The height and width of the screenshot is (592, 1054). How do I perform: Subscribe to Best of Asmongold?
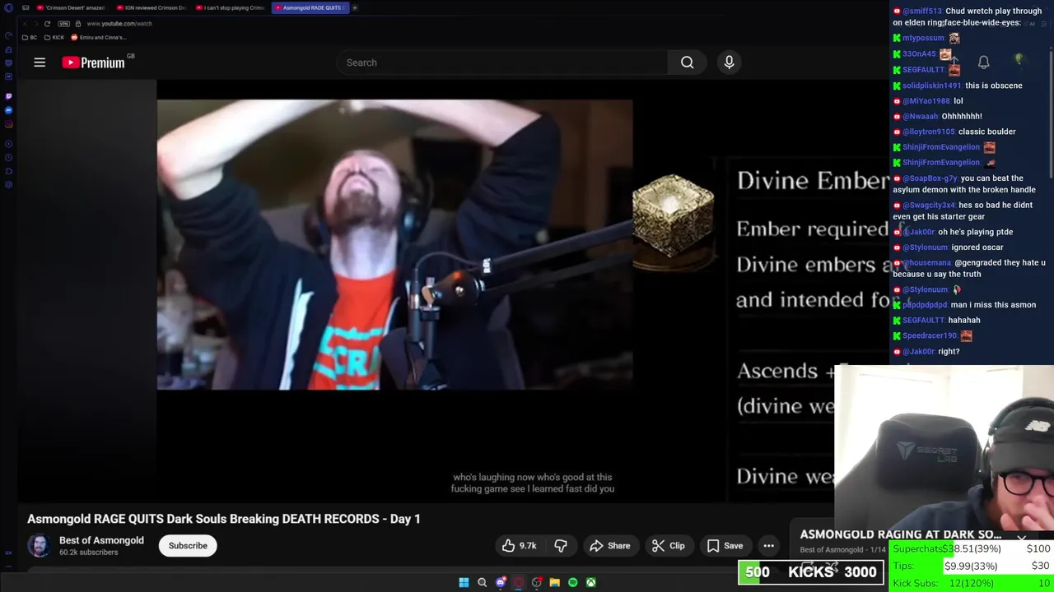[x=188, y=546]
